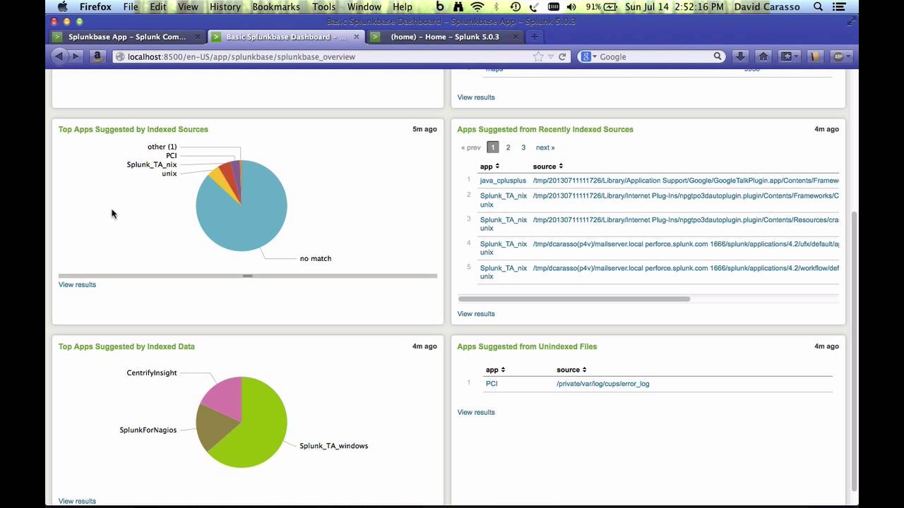View results for Recently Indexed Sources panel
Image resolution: width=904 pixels, height=508 pixels.
pos(476,314)
